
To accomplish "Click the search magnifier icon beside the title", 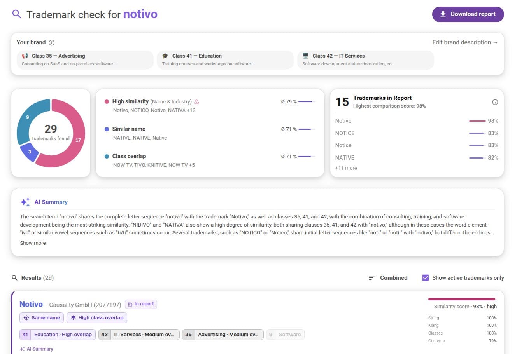I will [x=16, y=14].
